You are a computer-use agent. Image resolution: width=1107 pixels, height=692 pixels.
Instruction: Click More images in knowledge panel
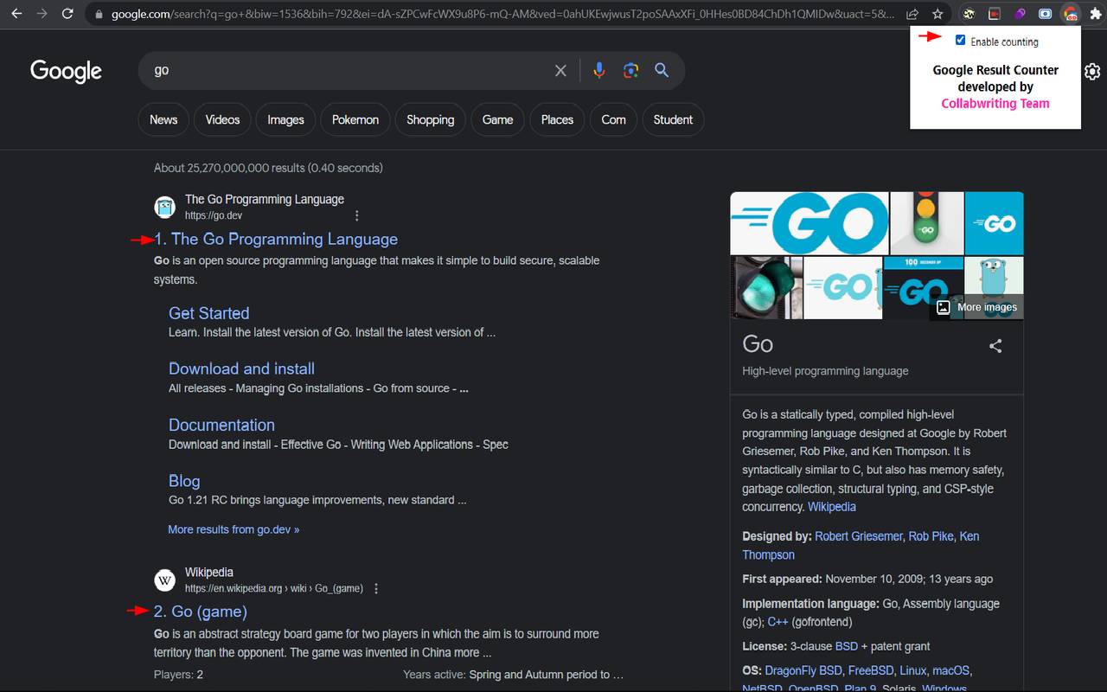coord(977,307)
